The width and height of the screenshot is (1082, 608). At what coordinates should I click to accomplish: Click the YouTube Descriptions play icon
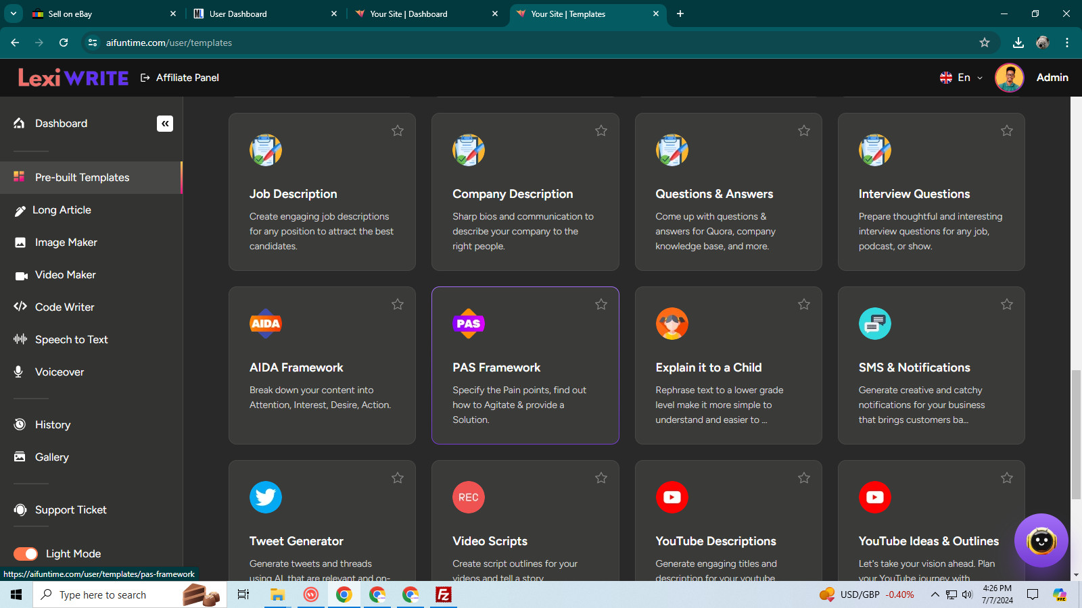click(x=672, y=497)
